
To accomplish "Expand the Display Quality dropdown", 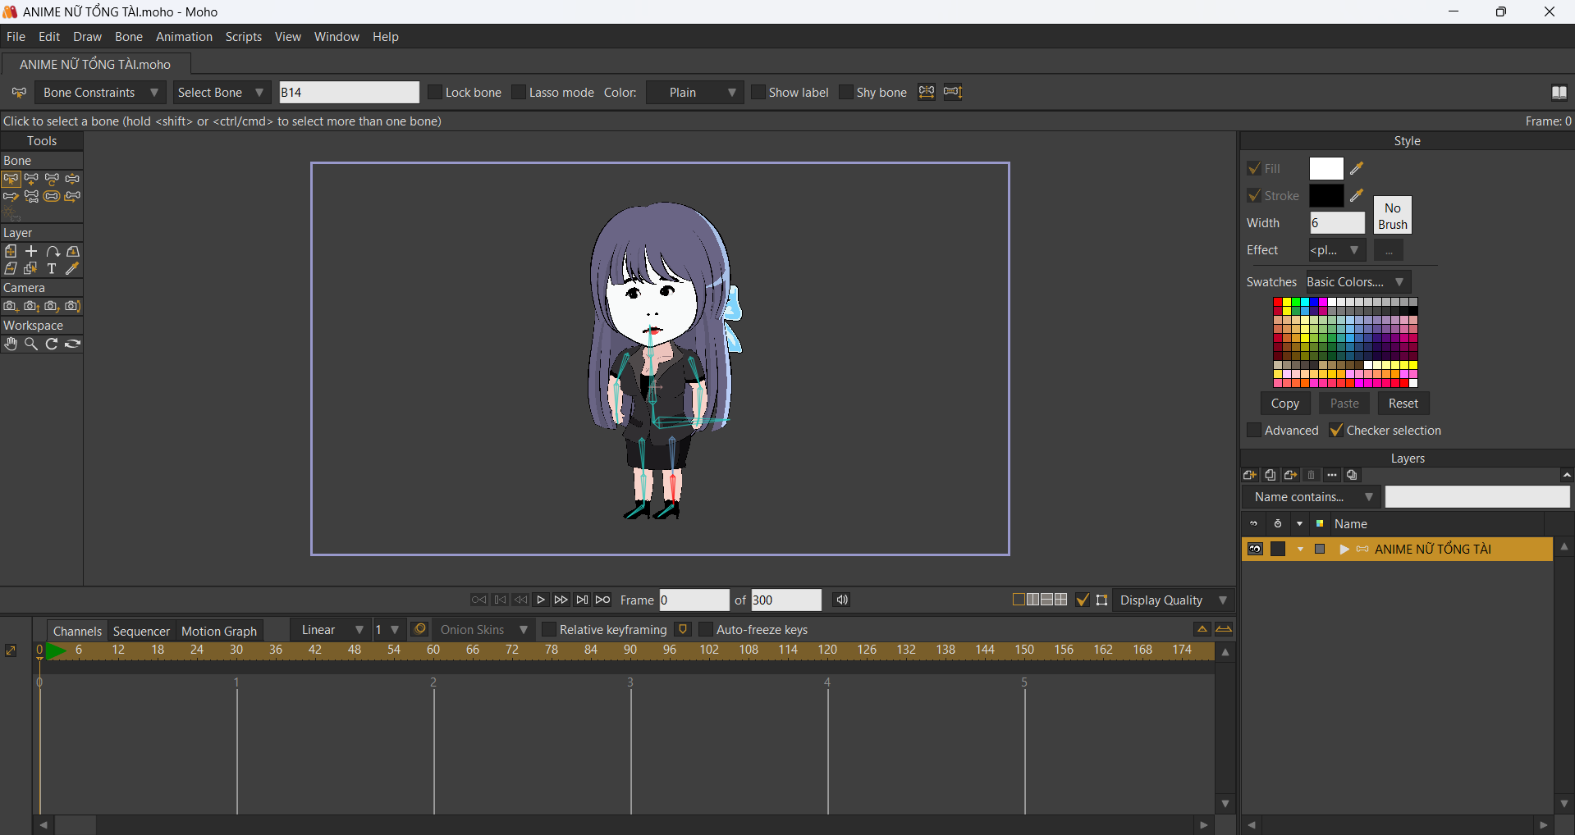I will coord(1173,600).
